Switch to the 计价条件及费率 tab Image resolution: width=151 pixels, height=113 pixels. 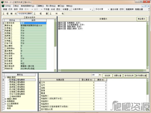(x=25, y=14)
